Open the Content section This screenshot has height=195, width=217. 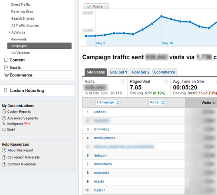point(17,60)
